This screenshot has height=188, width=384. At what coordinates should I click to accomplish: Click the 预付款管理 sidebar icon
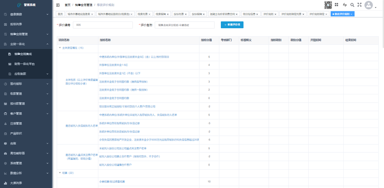click(5, 104)
